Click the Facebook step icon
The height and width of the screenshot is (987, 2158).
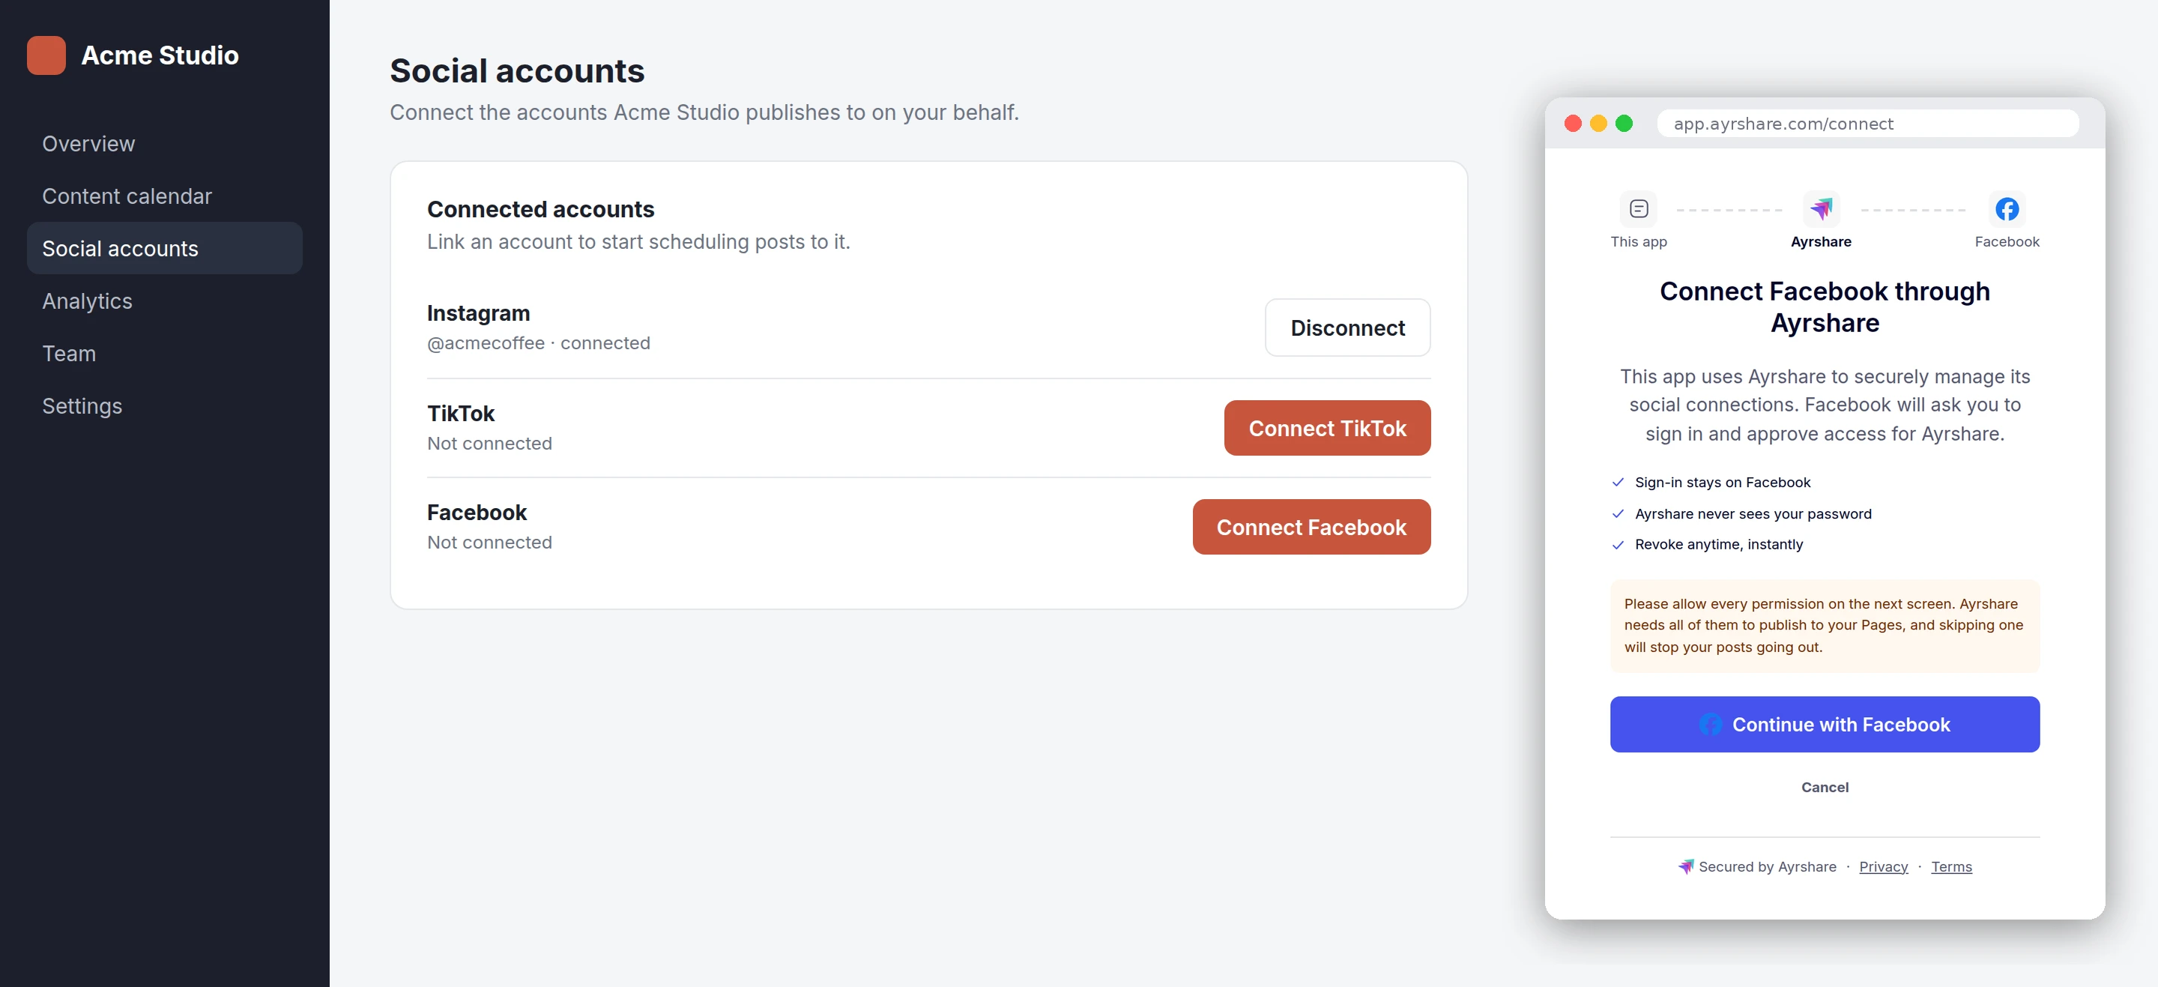(2007, 208)
